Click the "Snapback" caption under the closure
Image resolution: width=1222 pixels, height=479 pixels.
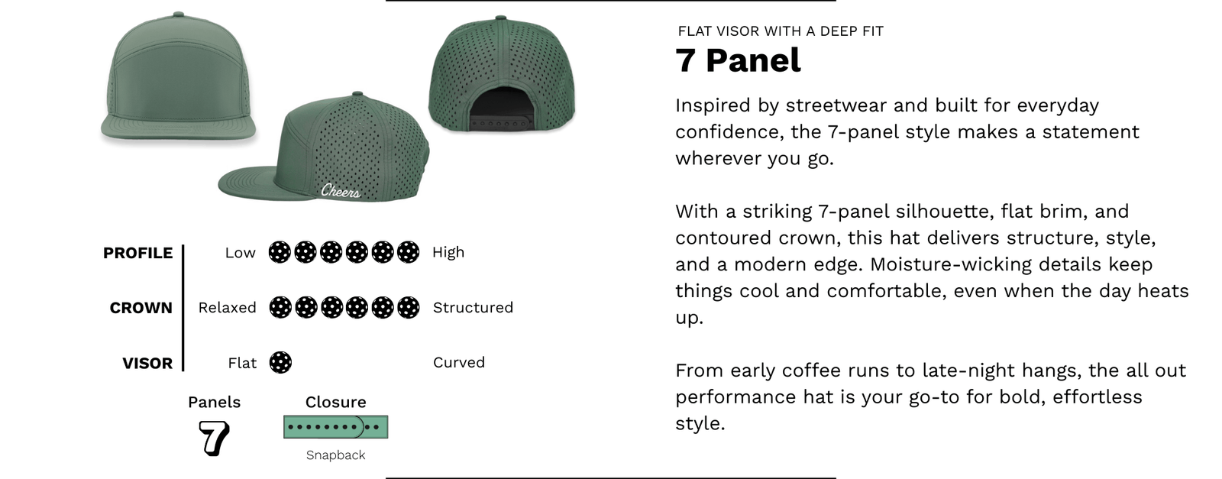(335, 455)
